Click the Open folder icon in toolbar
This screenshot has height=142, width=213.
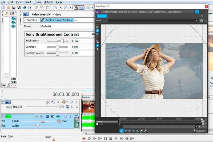coord(8,7)
